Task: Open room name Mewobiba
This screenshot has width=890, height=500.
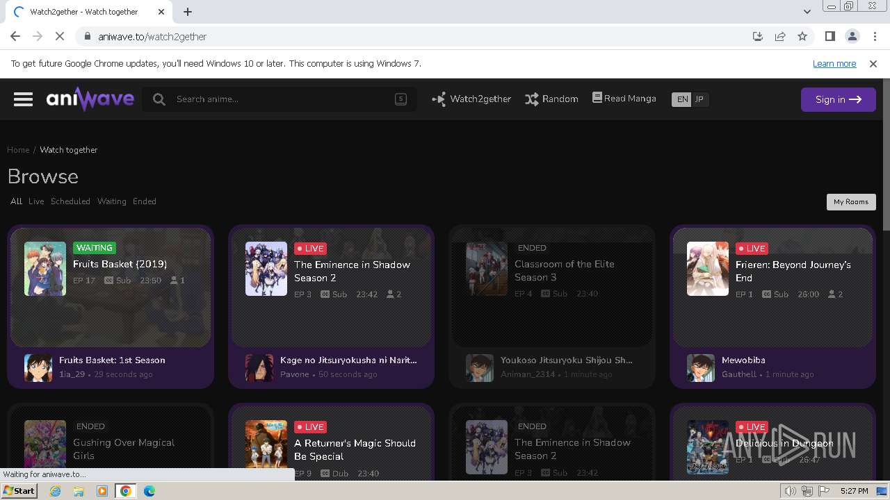Action: pos(743,360)
